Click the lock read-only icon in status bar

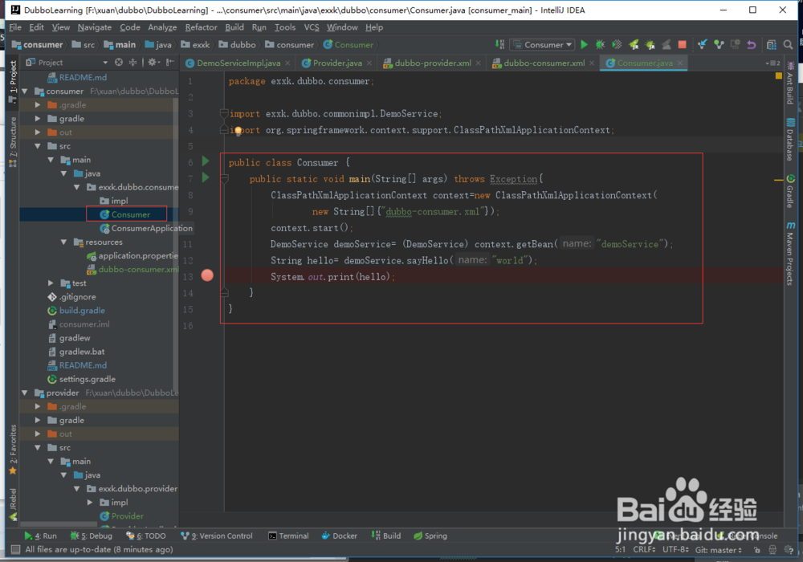pos(757,550)
